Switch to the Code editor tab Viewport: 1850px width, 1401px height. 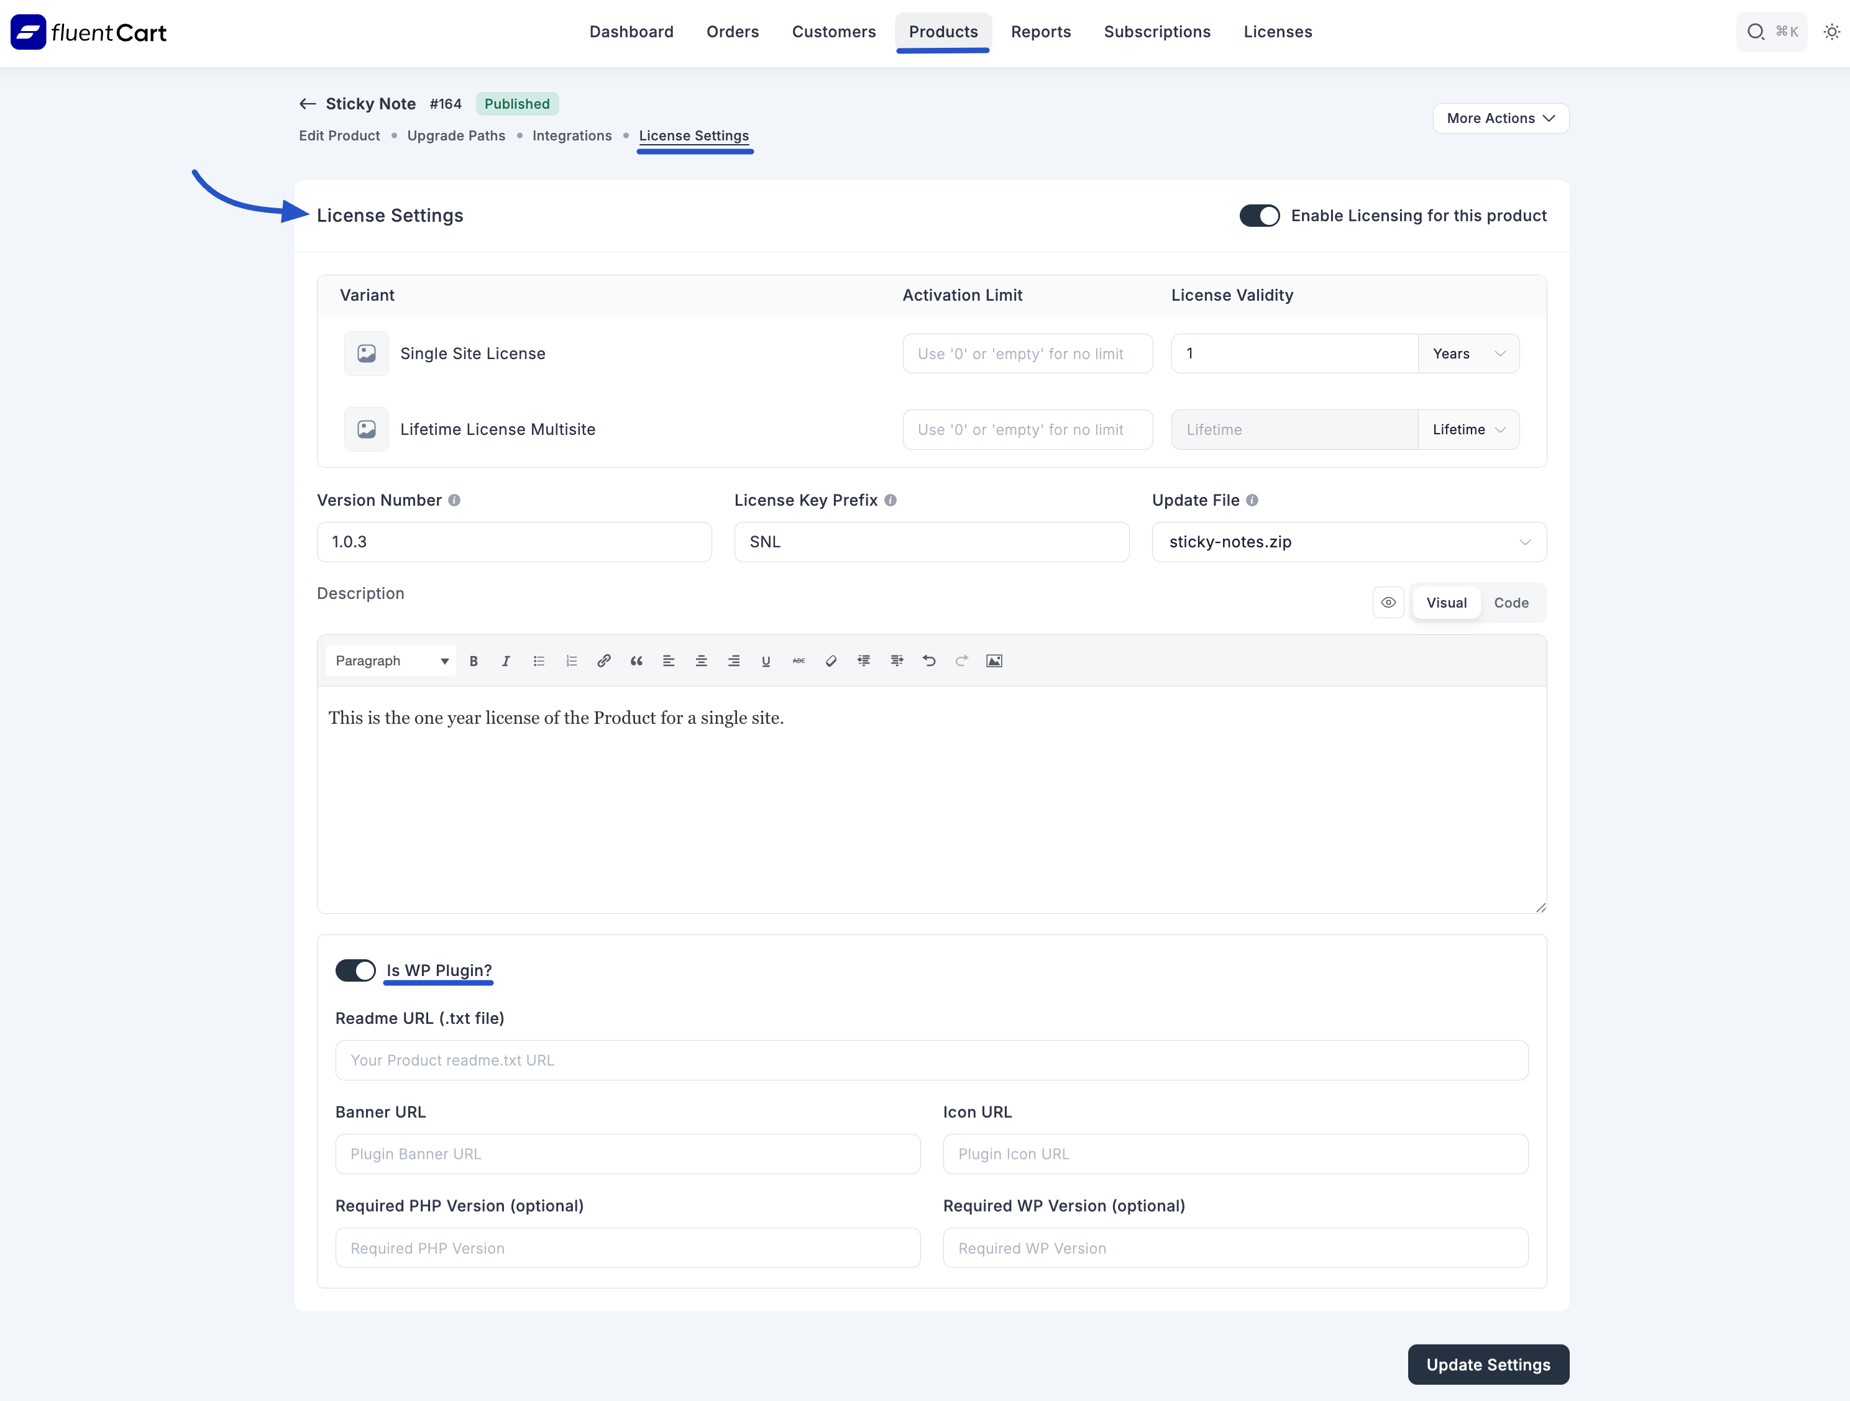pyautogui.click(x=1511, y=602)
